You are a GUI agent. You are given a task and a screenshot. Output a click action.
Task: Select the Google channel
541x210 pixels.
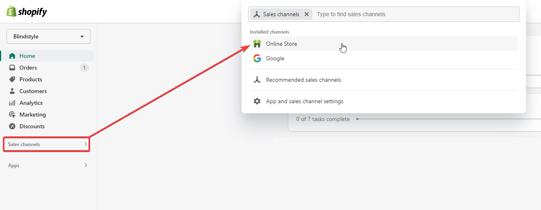(384, 58)
